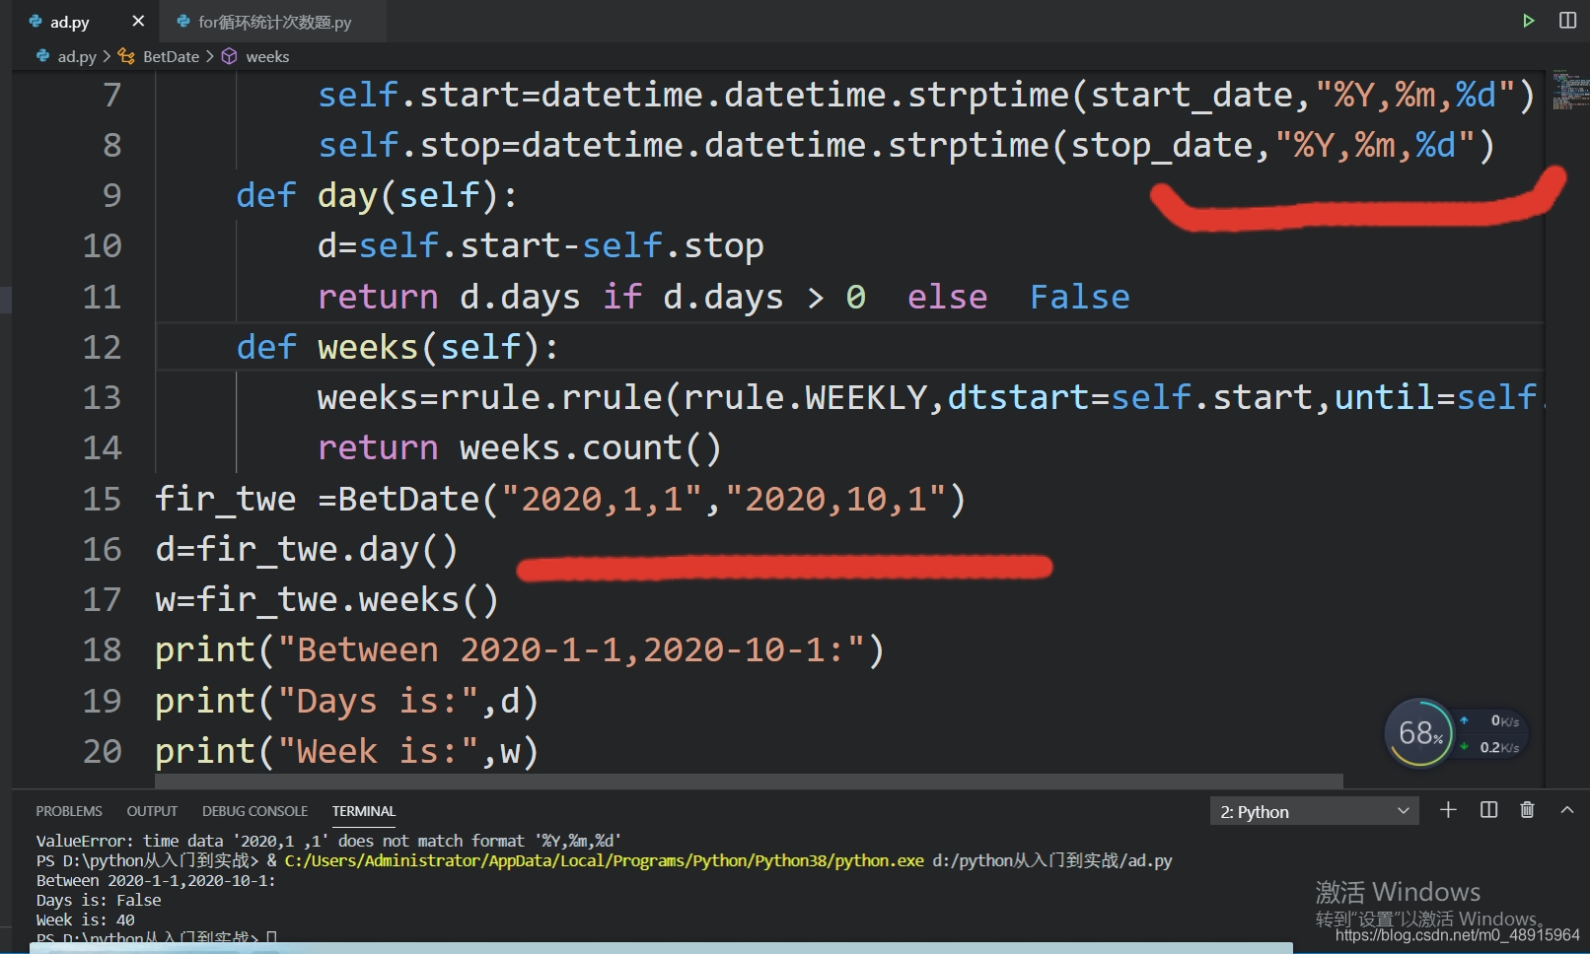Select BetDate class in the breadcrumb

(x=171, y=57)
